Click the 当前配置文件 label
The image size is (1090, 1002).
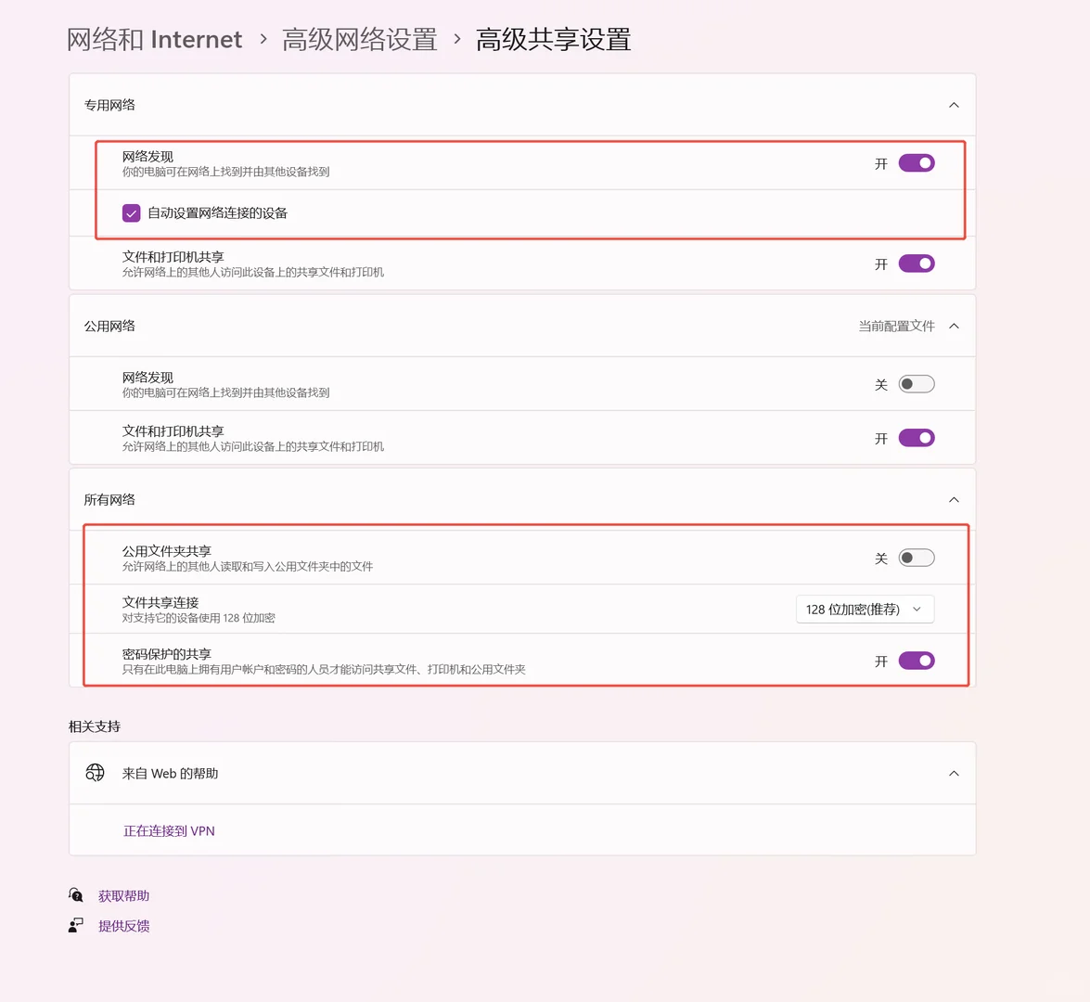tap(896, 326)
